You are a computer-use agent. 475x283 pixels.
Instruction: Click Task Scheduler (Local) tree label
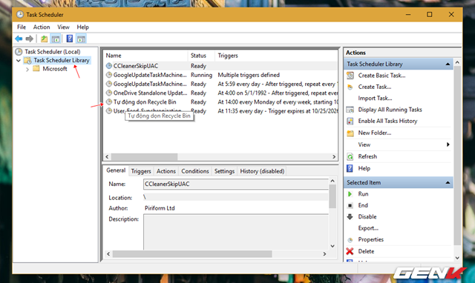click(53, 52)
